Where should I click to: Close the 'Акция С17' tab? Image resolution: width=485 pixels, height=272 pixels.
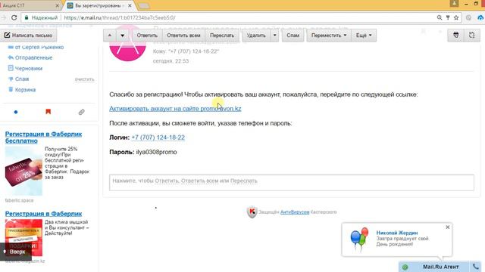(58, 5)
